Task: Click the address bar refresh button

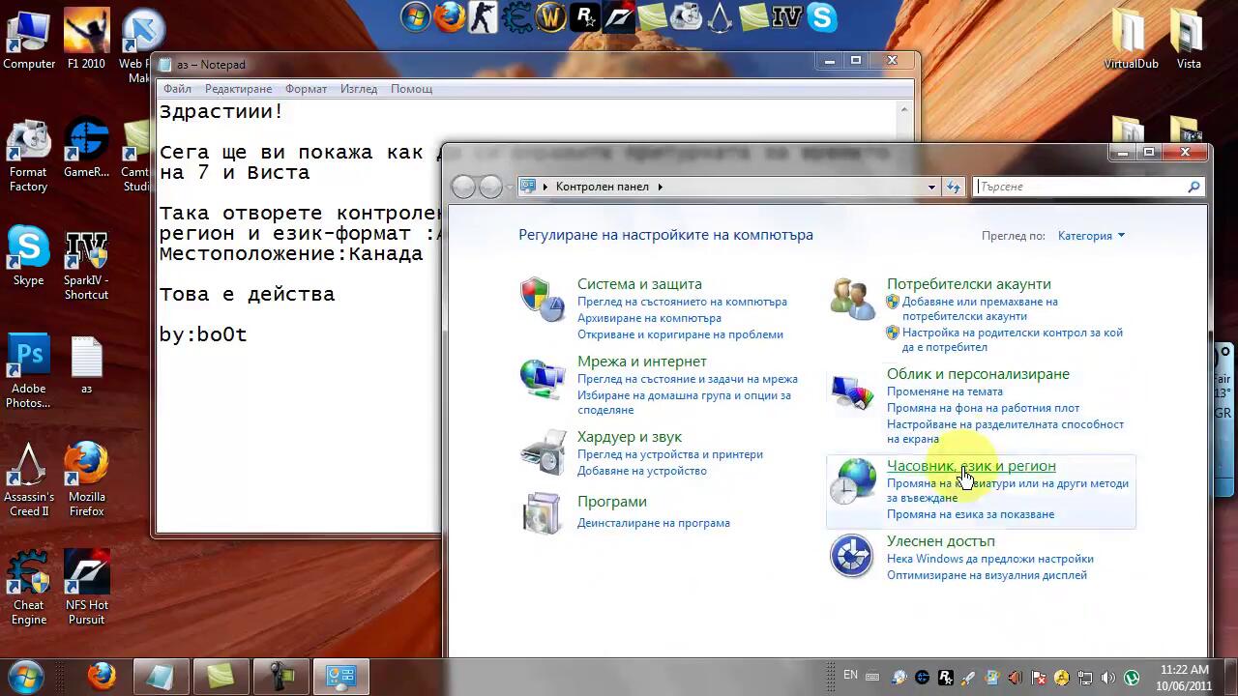Action: tap(954, 187)
